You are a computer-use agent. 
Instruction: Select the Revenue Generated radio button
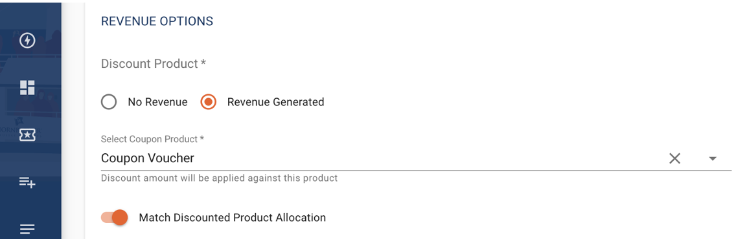click(209, 102)
